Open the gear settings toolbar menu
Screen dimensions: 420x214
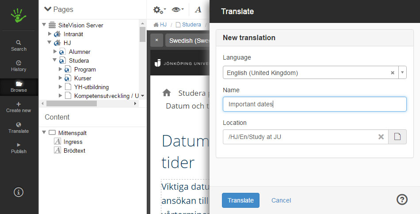(159, 10)
